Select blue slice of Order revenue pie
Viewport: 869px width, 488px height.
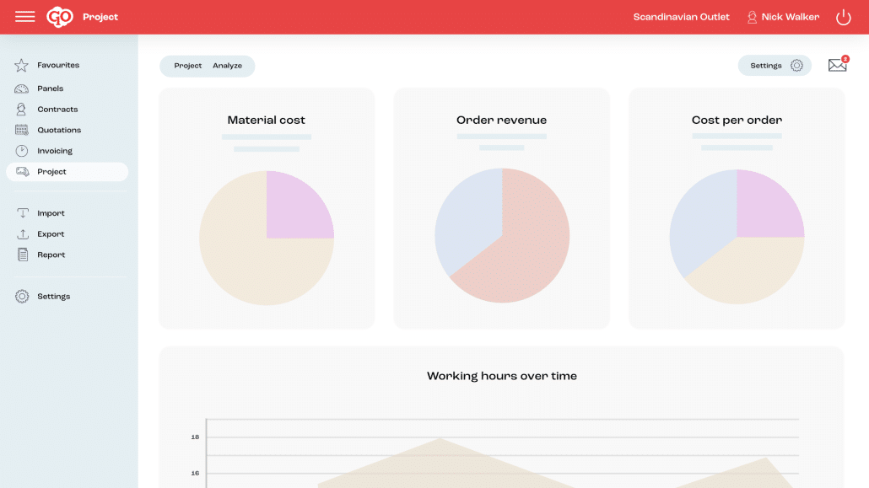coord(468,222)
